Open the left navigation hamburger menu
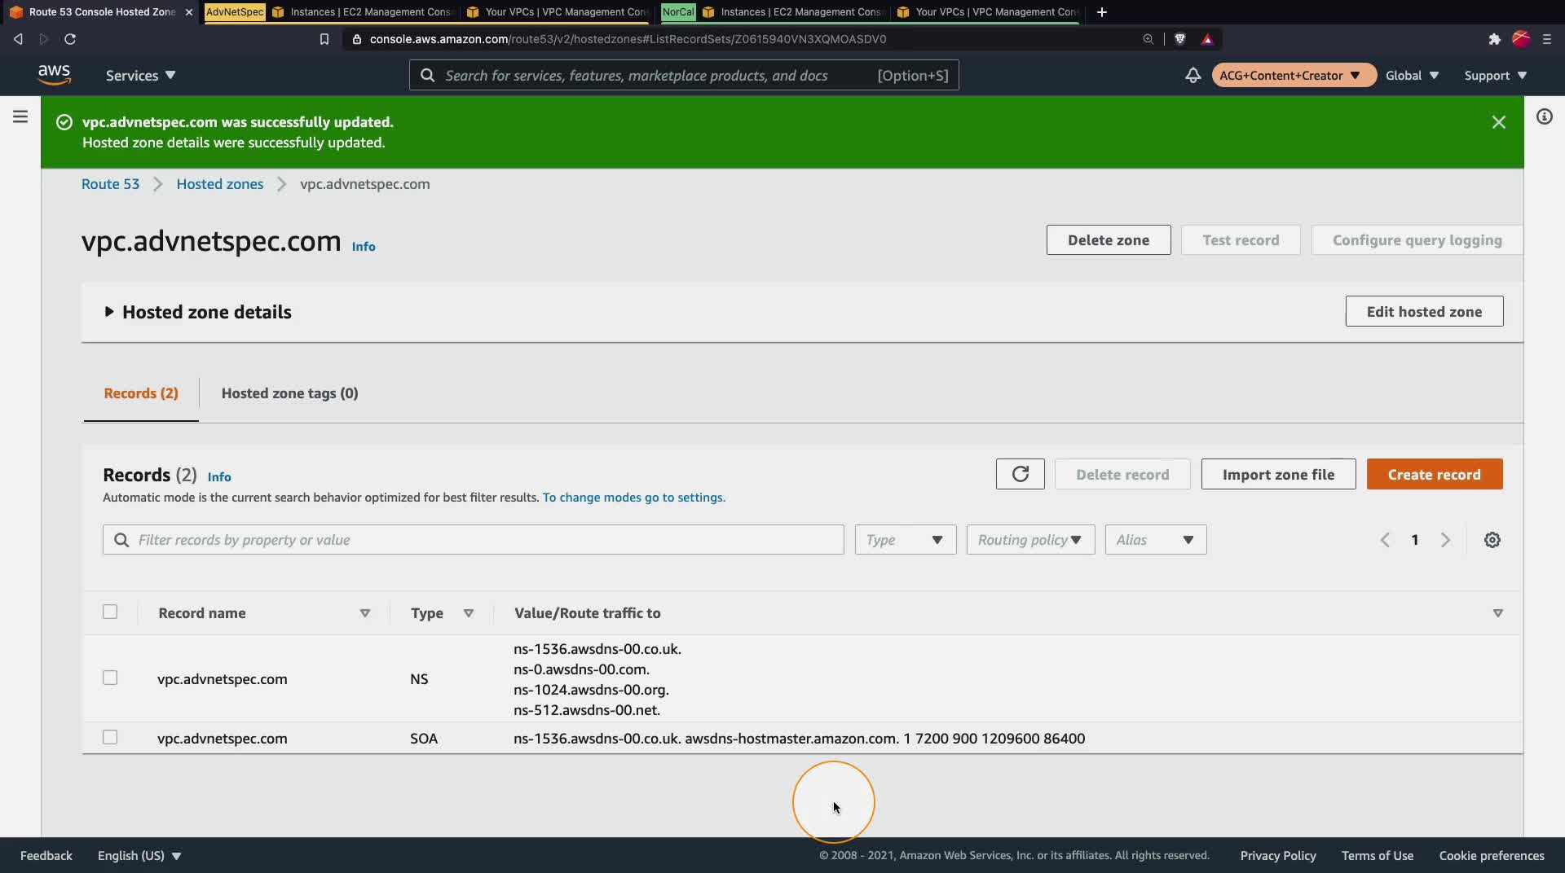 pyautogui.click(x=20, y=116)
